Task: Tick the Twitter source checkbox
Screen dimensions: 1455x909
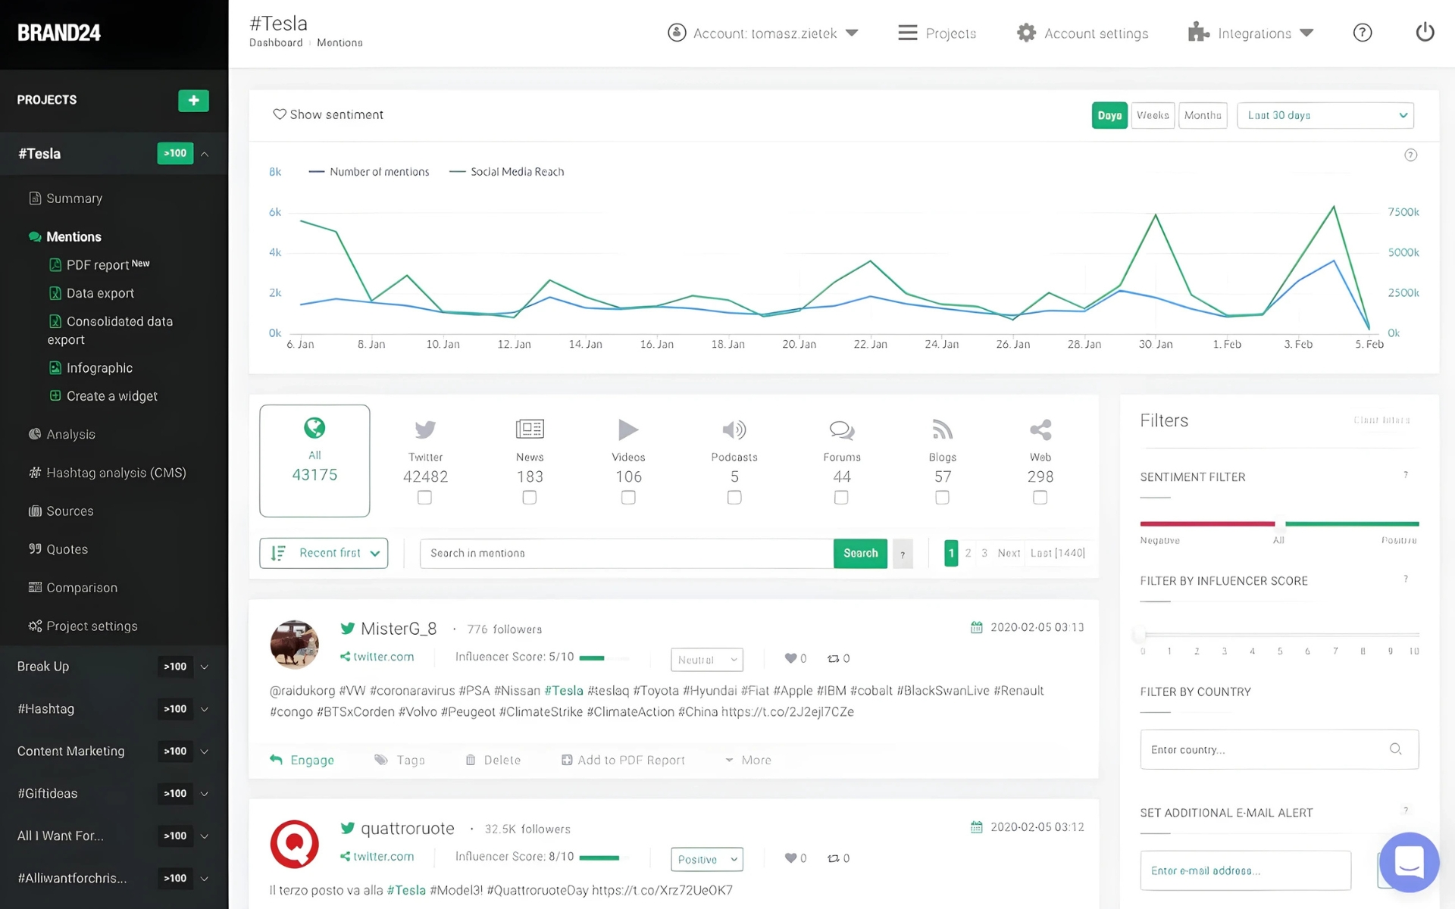Action: point(425,498)
